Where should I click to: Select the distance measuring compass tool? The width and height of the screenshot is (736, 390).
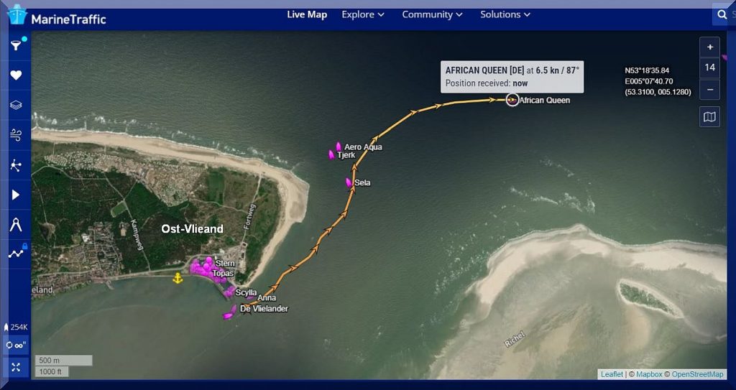click(16, 225)
